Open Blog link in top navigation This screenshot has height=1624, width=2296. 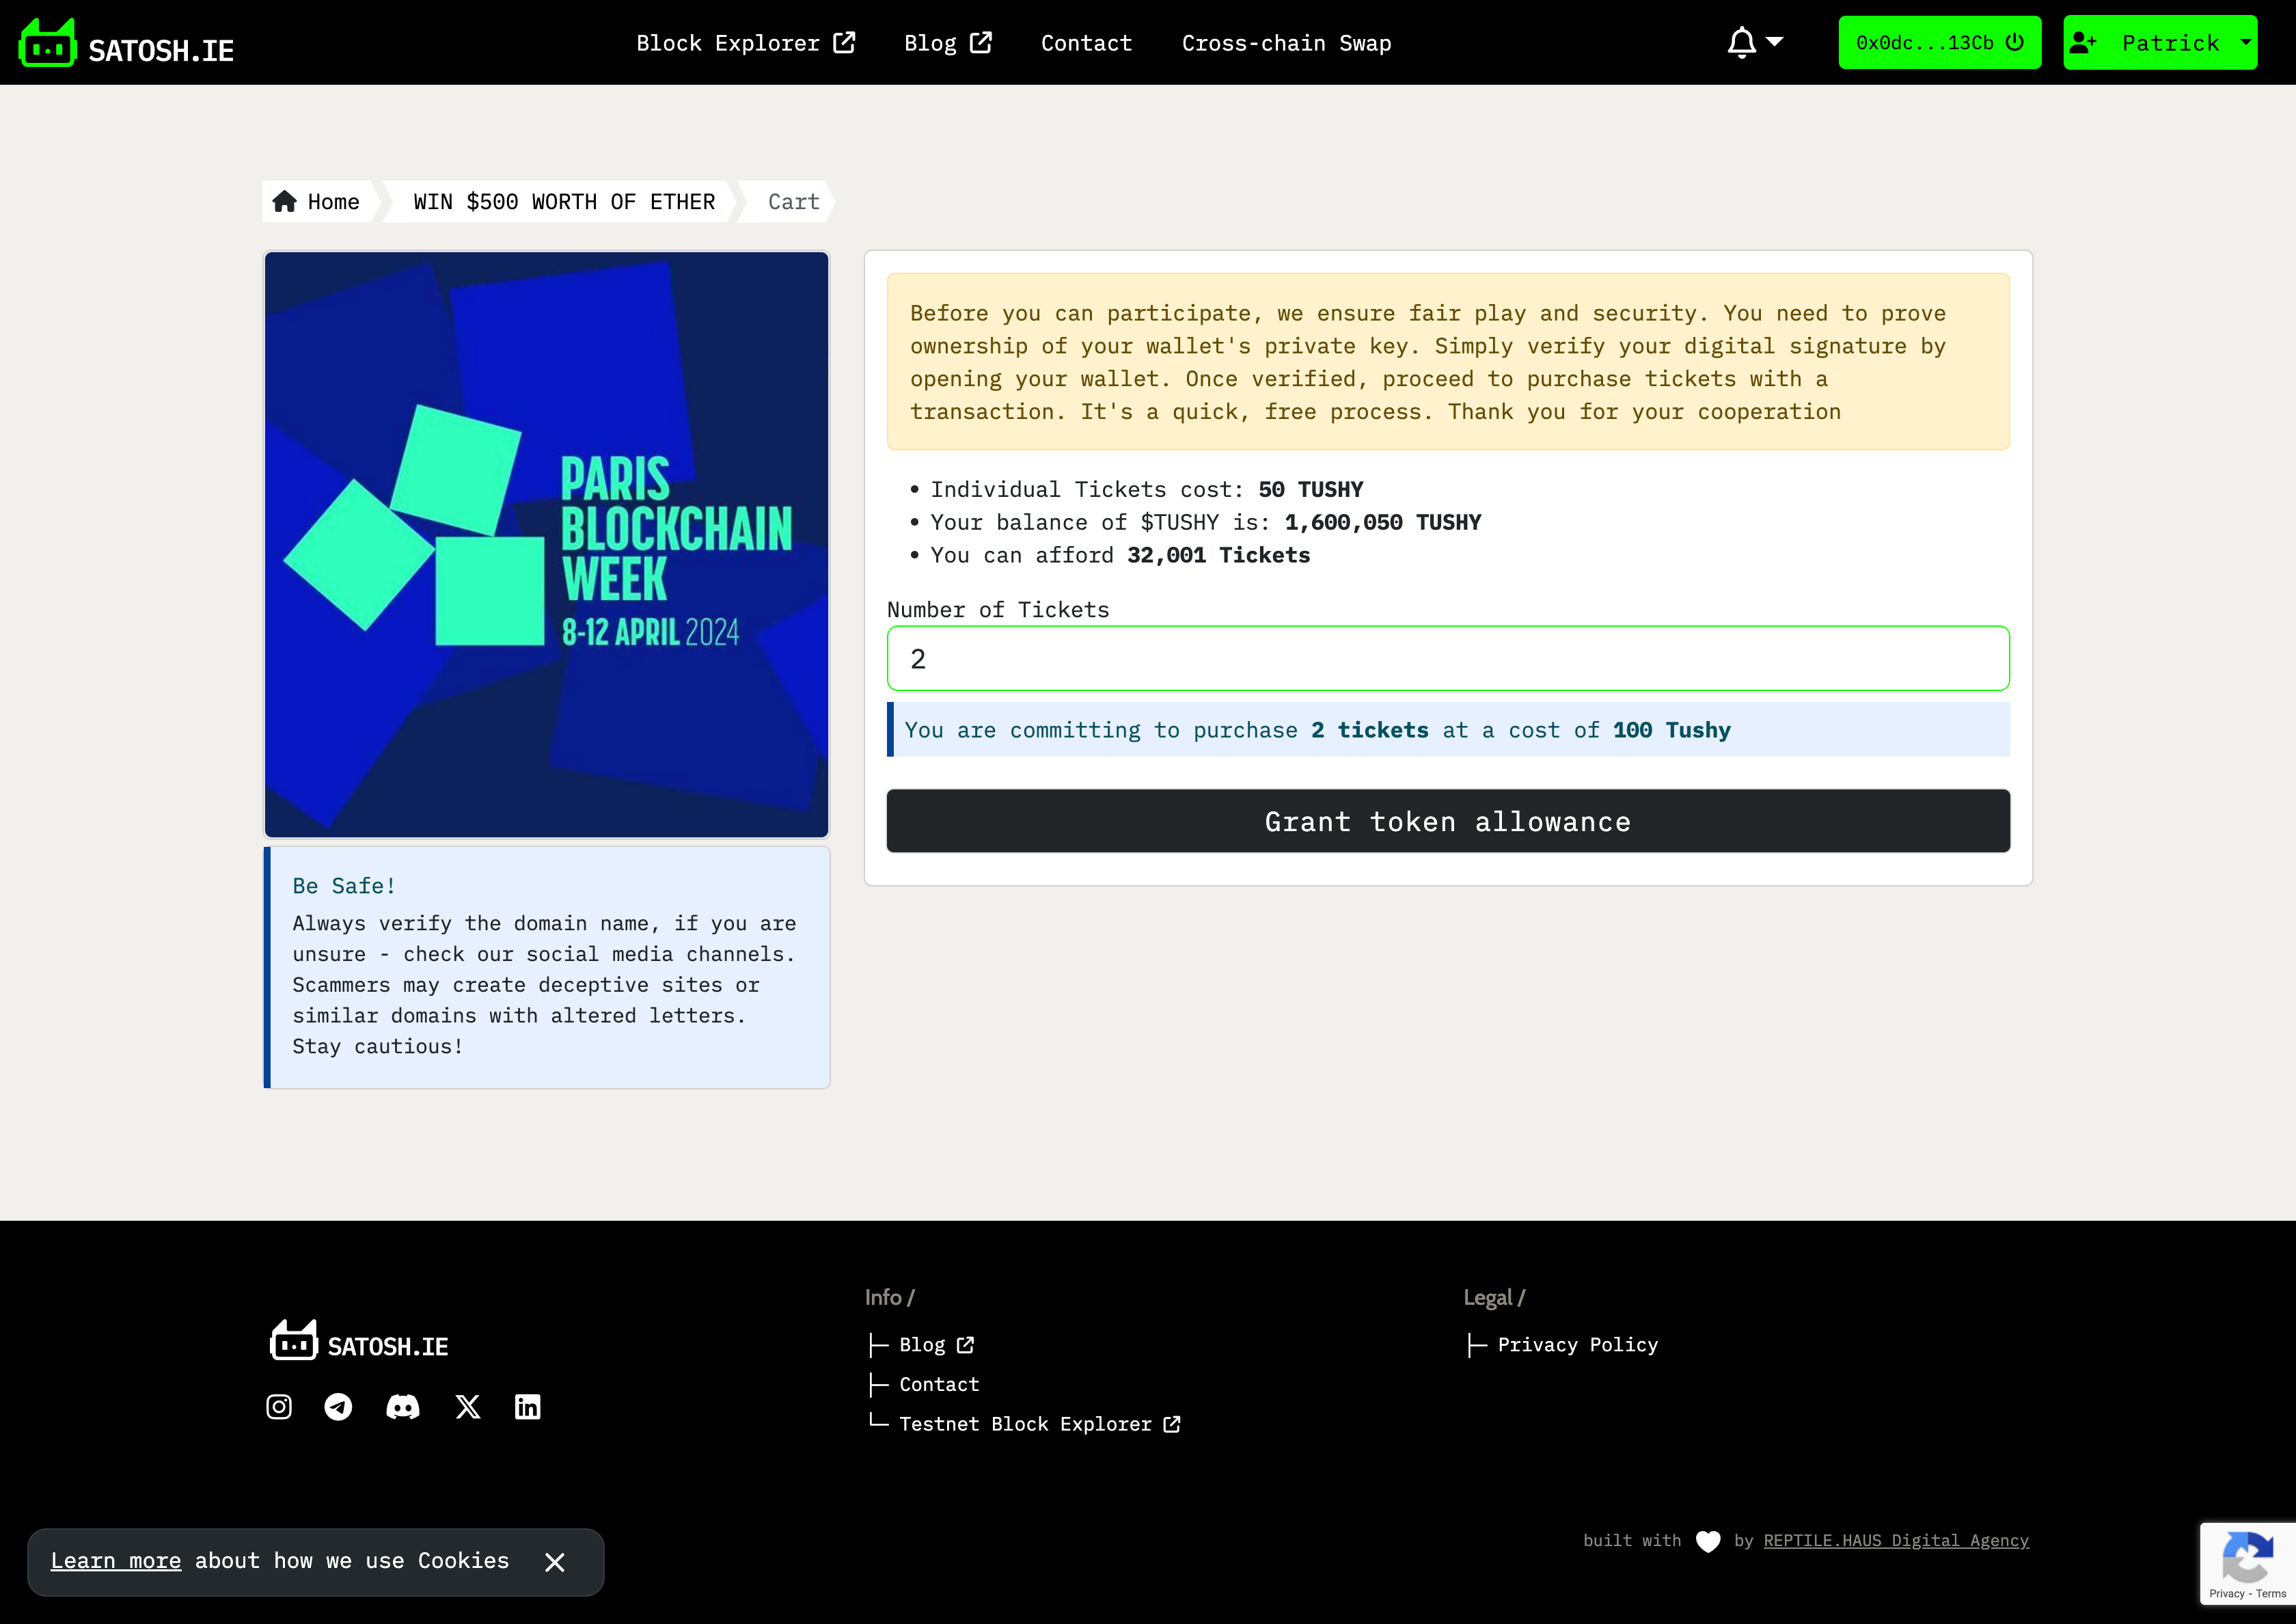pyautogui.click(x=947, y=43)
